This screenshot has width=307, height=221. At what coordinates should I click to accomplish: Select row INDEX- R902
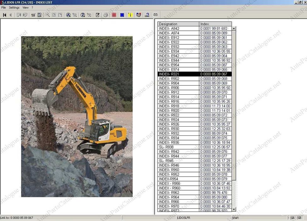pos(195,79)
